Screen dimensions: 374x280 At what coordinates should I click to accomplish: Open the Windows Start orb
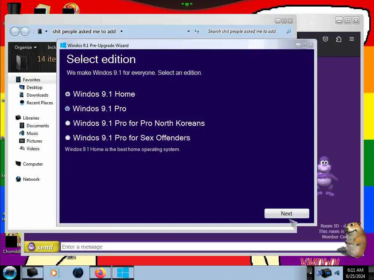click(10, 273)
